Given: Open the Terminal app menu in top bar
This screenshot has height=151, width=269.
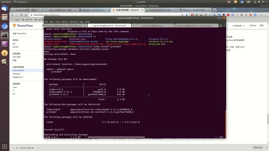Looking at the screenshot, I should (x=21, y=2).
